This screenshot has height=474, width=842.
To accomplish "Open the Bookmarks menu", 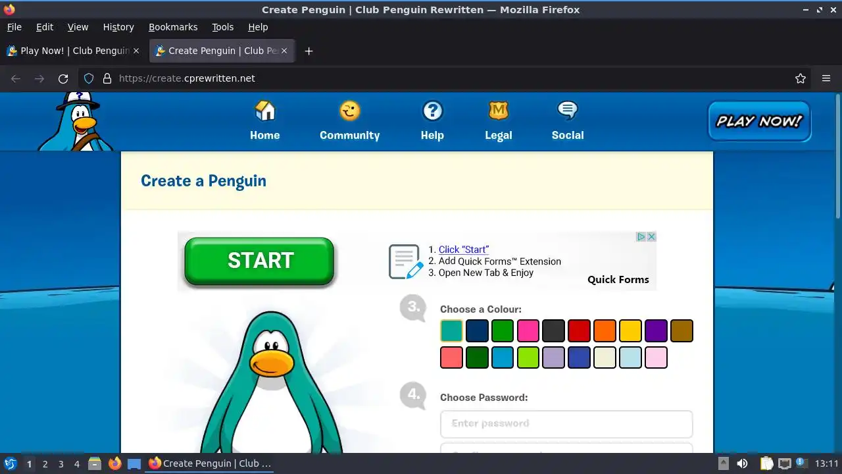I will click(x=173, y=27).
